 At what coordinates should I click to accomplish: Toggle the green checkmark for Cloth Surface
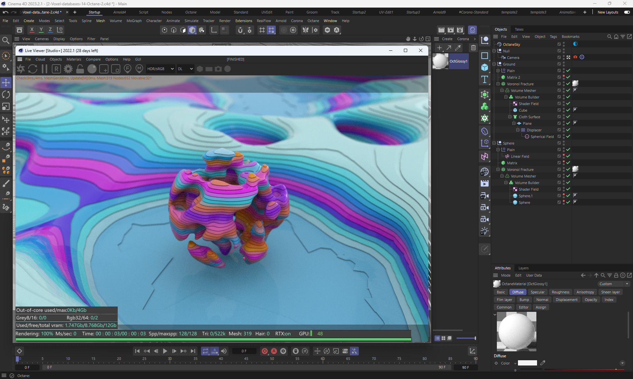tap(568, 117)
